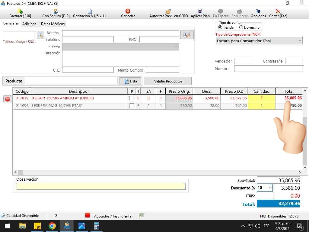Switch to the Datos Médicos tab
The width and height of the screenshot is (309, 232).
53,24
